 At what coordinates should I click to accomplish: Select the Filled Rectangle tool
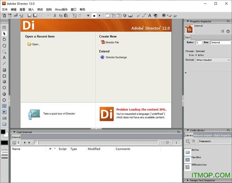pyautogui.click(x=4, y=70)
